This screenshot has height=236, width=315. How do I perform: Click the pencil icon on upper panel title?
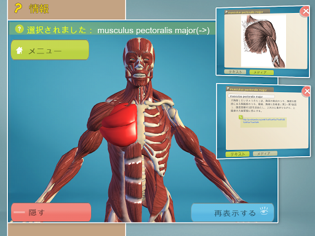click(x=226, y=12)
